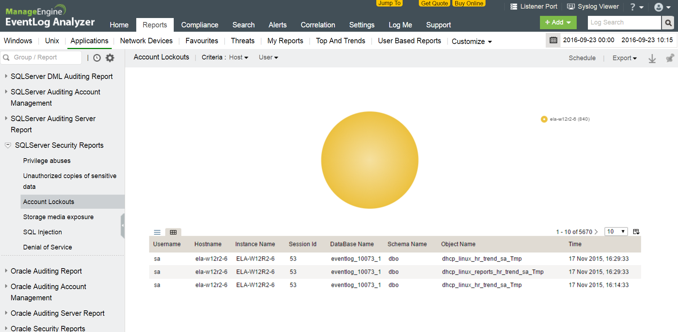The height and width of the screenshot is (332, 678).
Task: Click the green Add button
Action: (x=558, y=22)
